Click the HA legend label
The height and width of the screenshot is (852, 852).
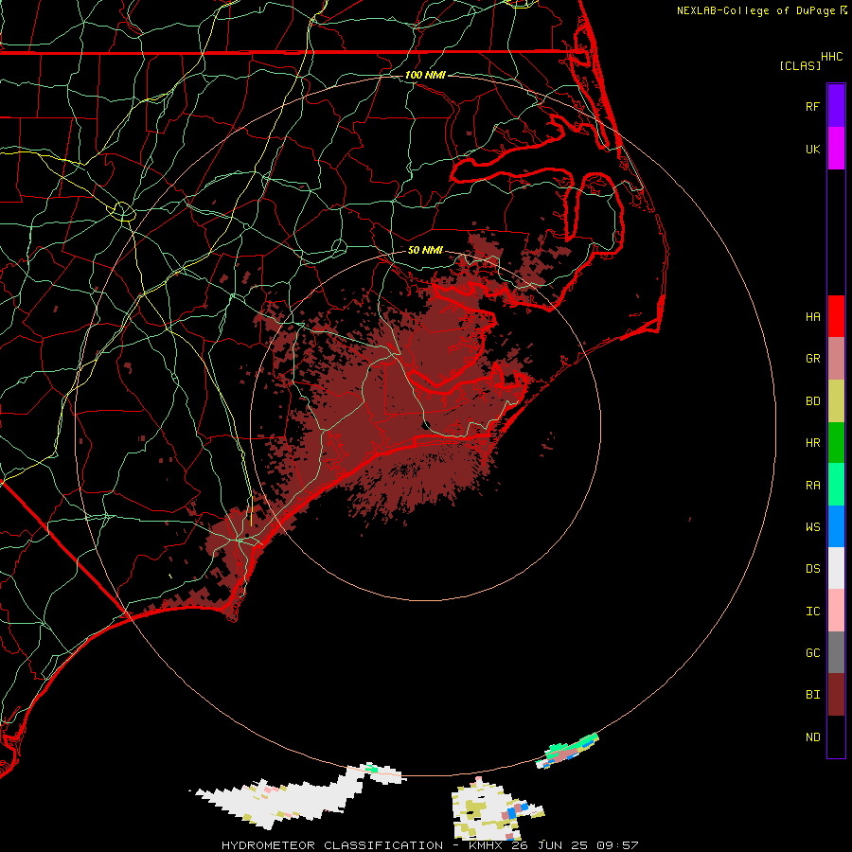point(812,317)
